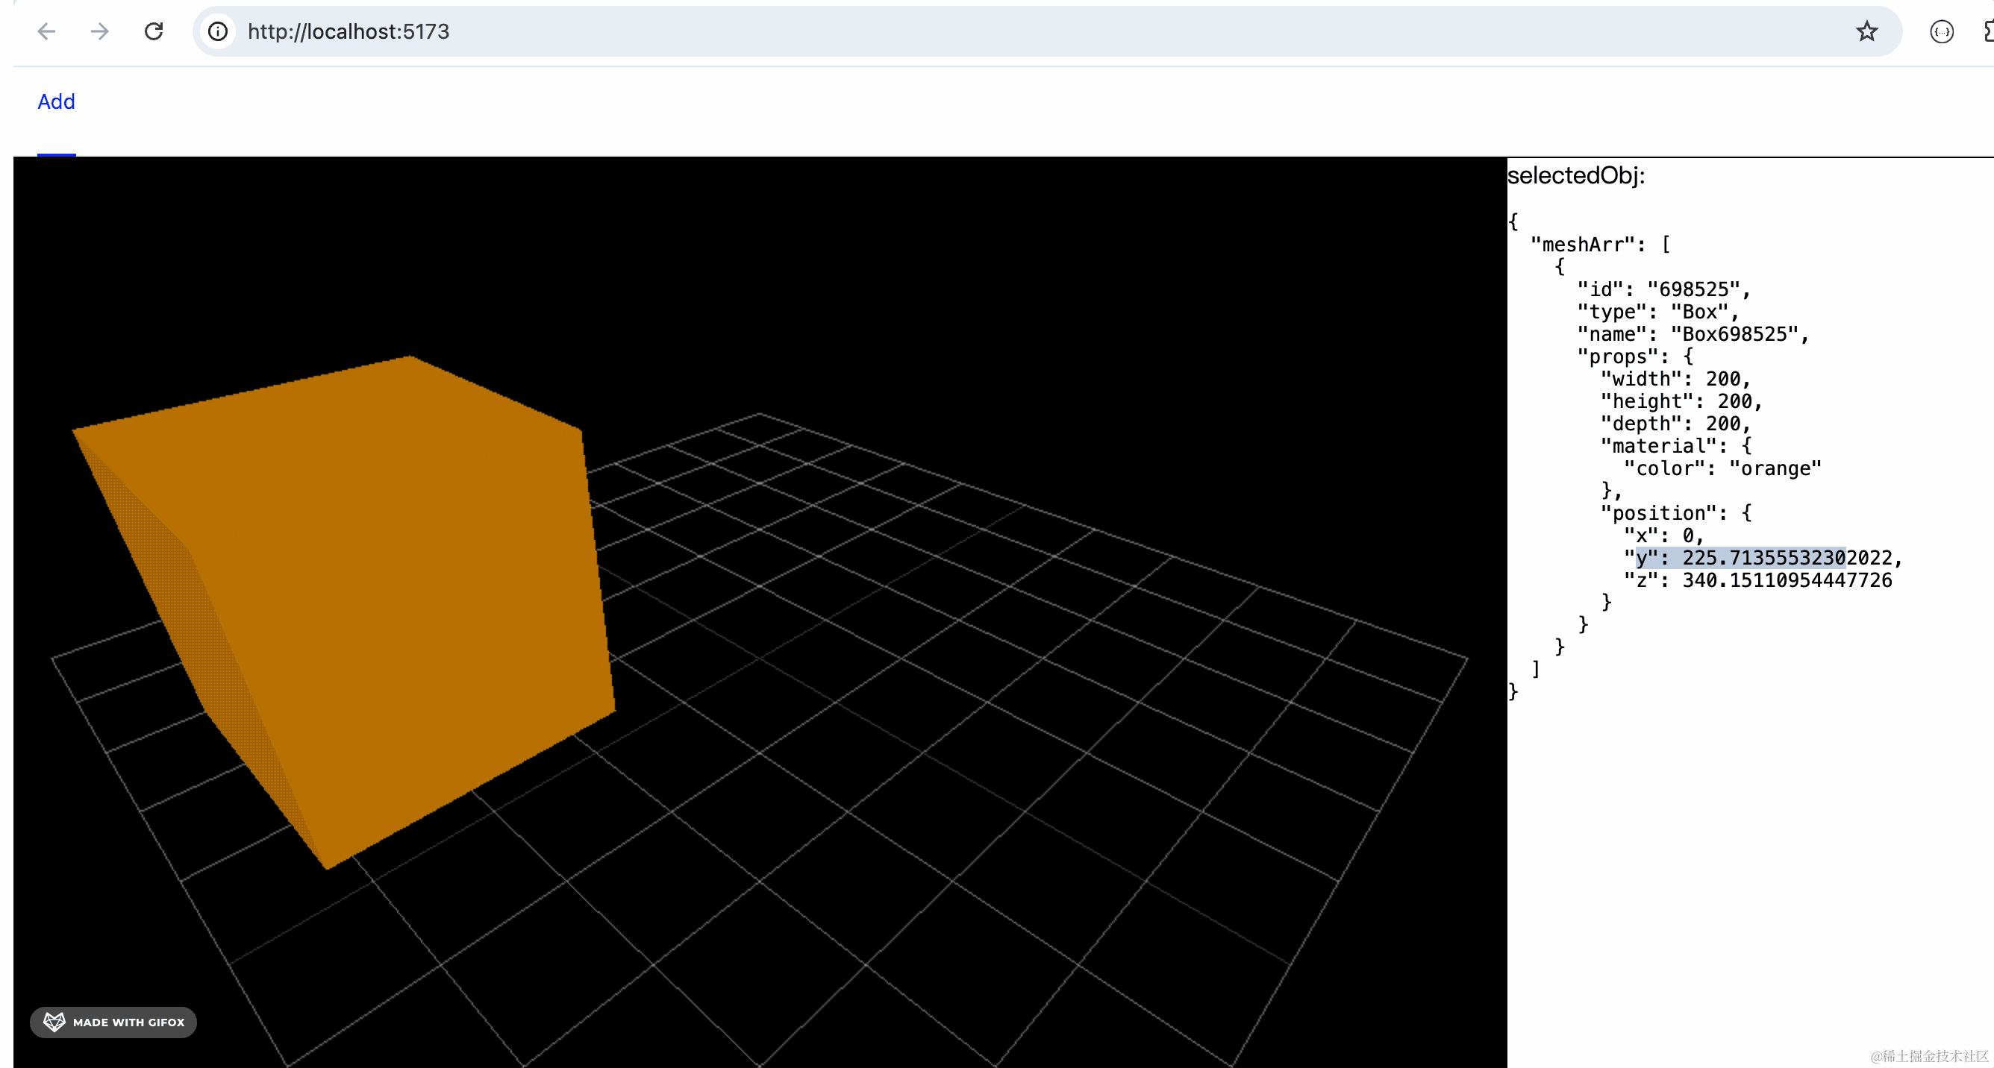1994x1068 pixels.
Task: Click the "color": "orange" line
Action: pyautogui.click(x=1722, y=468)
